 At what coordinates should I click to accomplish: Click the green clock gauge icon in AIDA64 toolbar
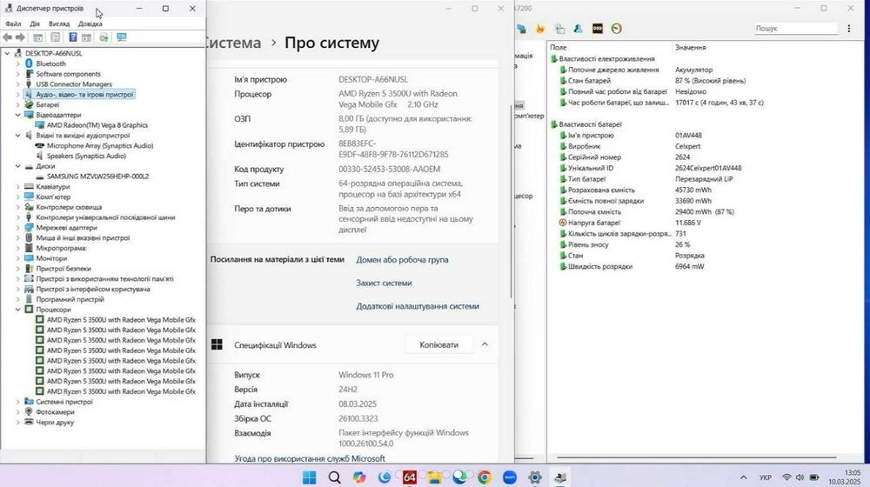point(617,29)
